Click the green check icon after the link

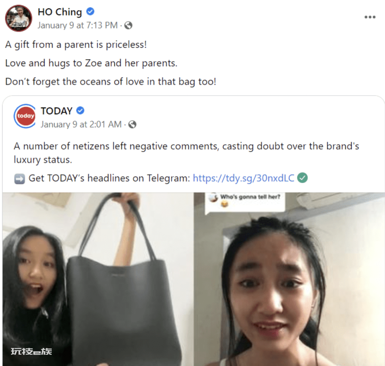[302, 178]
